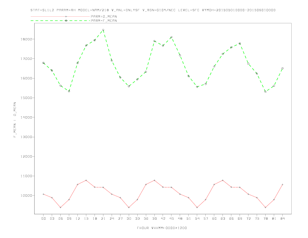Select green F_MEAN marker at hour 45
Screen dimensions: 308x238
click(x=171, y=37)
